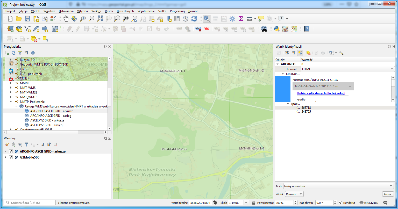Open the Measure tool dropdown arrow
The height and width of the screenshot is (209, 398).
pos(255,19)
